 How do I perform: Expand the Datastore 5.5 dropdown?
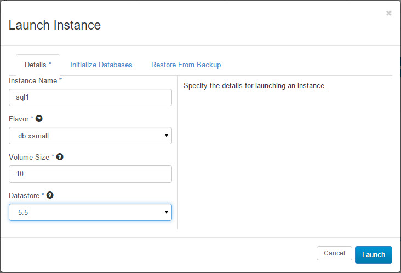(90, 212)
